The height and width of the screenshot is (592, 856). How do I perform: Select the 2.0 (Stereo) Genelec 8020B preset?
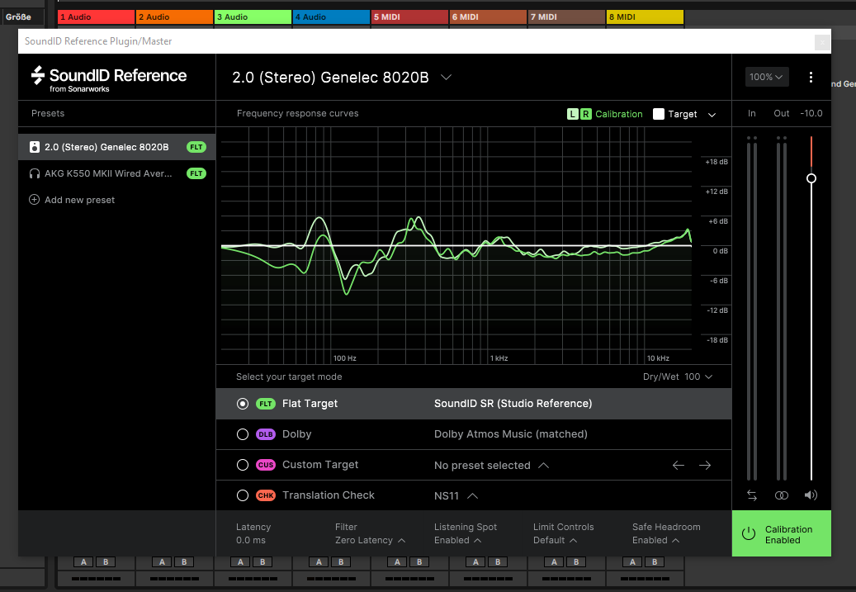pos(117,147)
